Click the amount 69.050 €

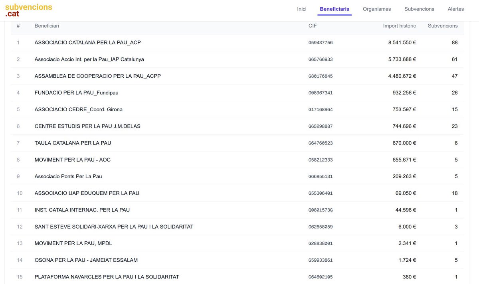point(406,193)
